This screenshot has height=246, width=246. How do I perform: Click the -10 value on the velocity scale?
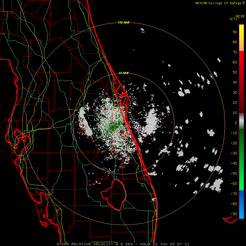(x=234, y=133)
